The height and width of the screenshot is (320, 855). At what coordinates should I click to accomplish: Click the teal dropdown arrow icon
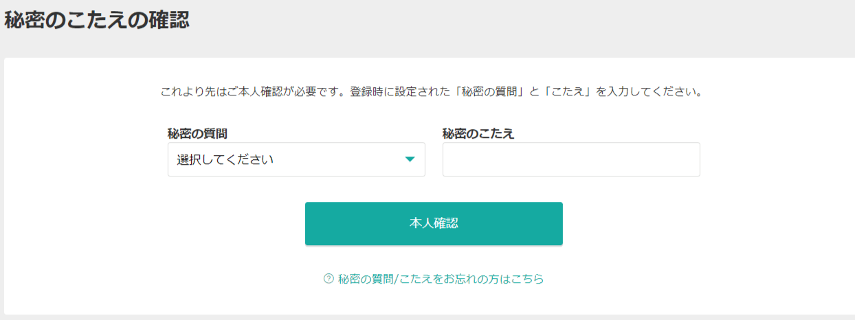[x=410, y=159]
